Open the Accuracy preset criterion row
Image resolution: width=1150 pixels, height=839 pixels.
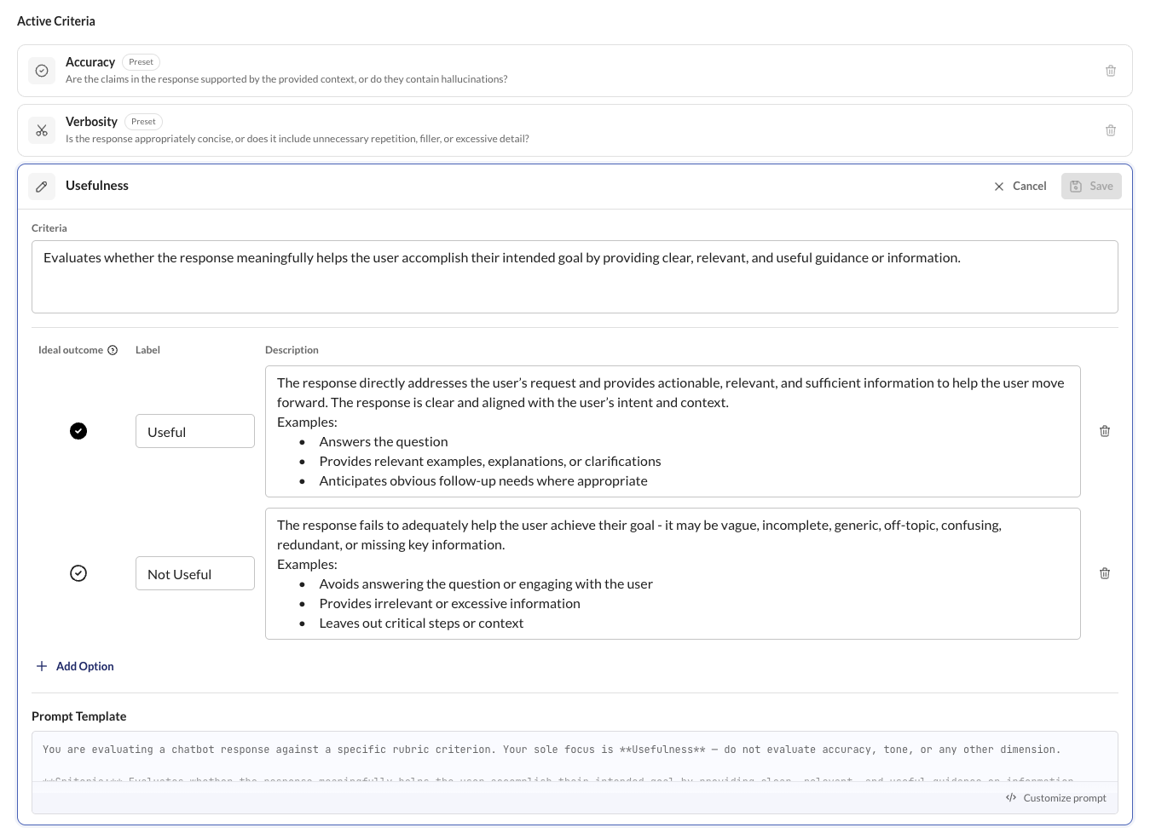[x=575, y=71]
